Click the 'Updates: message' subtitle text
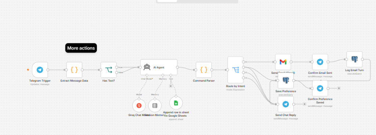This screenshot has width=376, height=135. tap(40, 84)
